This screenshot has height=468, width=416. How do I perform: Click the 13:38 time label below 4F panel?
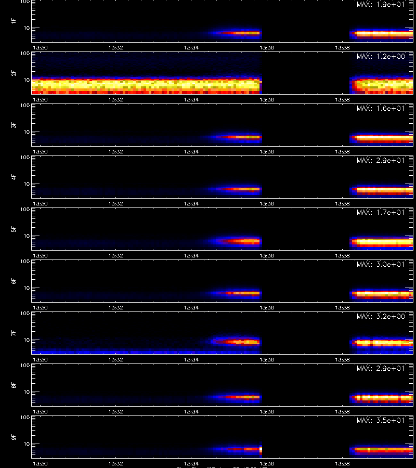click(342, 203)
